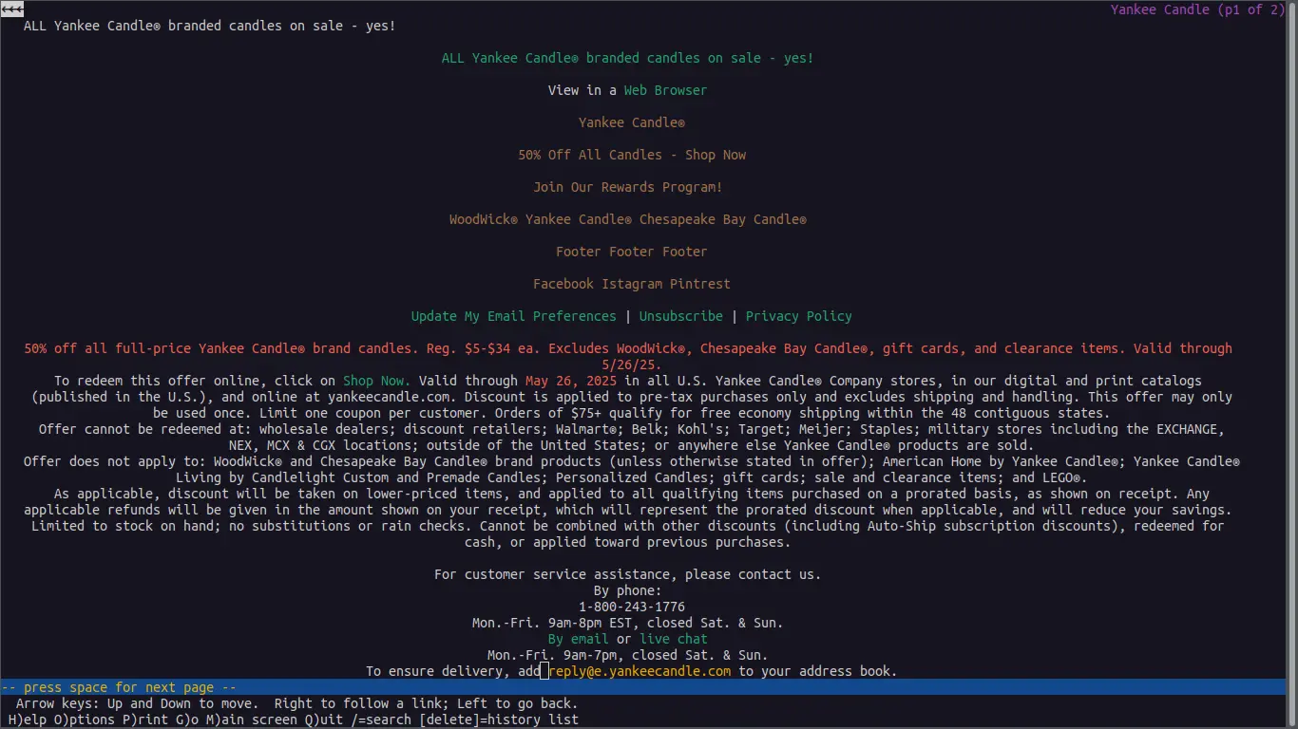Click the 'Mon.-Fri. 9am-7pm, closed Sat. & Sun.' line
Image resolution: width=1298 pixels, height=729 pixels.
point(628,655)
